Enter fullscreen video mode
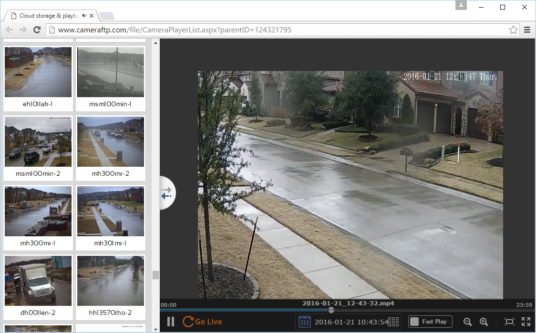This screenshot has width=536, height=333. point(526,322)
